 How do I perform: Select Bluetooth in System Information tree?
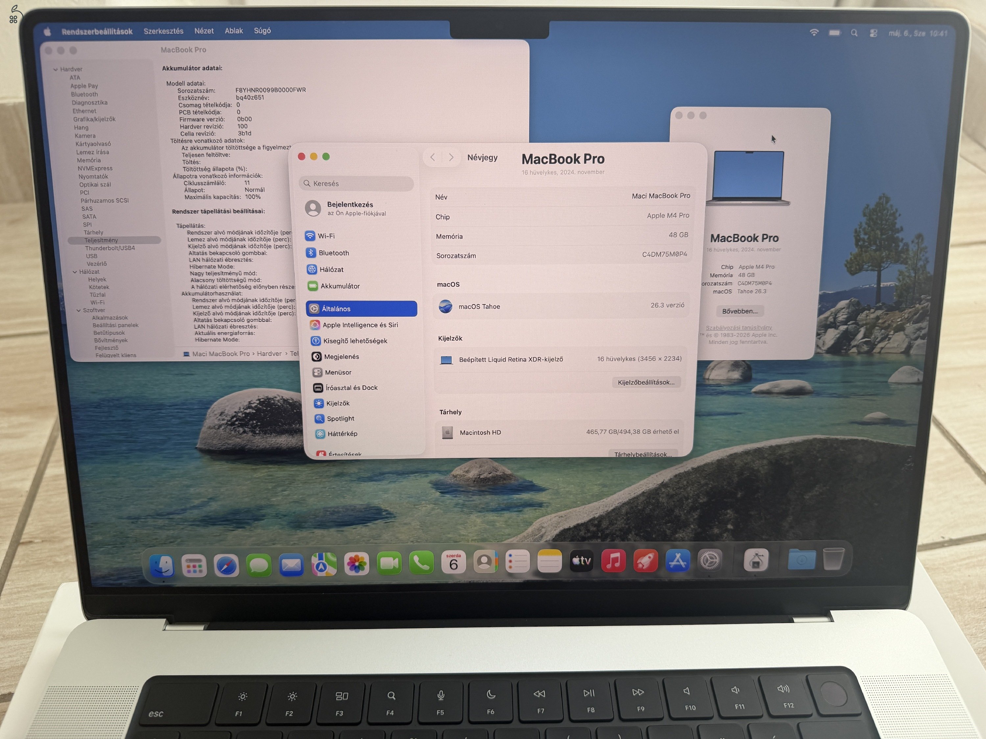pos(84,95)
